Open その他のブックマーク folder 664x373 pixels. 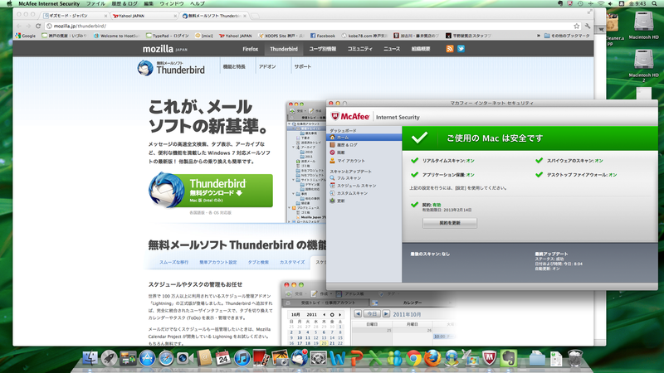click(567, 36)
